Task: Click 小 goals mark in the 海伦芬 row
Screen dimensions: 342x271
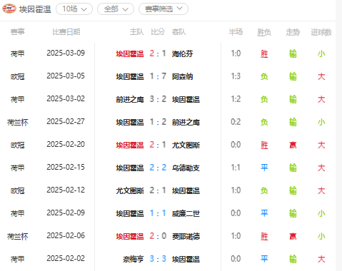Action: (x=321, y=53)
